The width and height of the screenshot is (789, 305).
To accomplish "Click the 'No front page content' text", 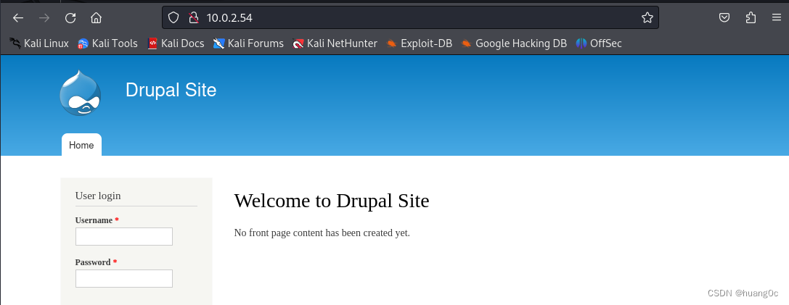I will click(322, 233).
